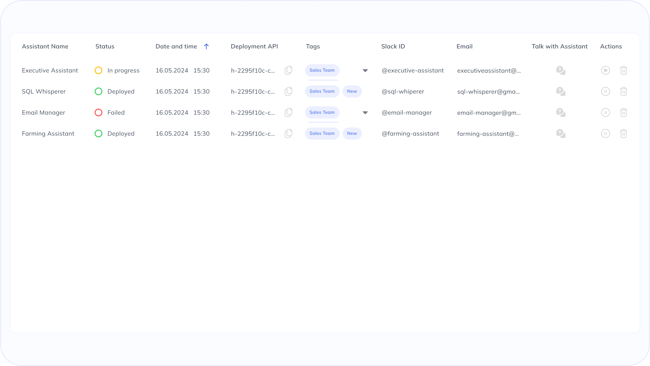Click New tag on Farming Assistant row
Viewport: 650px width, 366px height.
coord(352,133)
